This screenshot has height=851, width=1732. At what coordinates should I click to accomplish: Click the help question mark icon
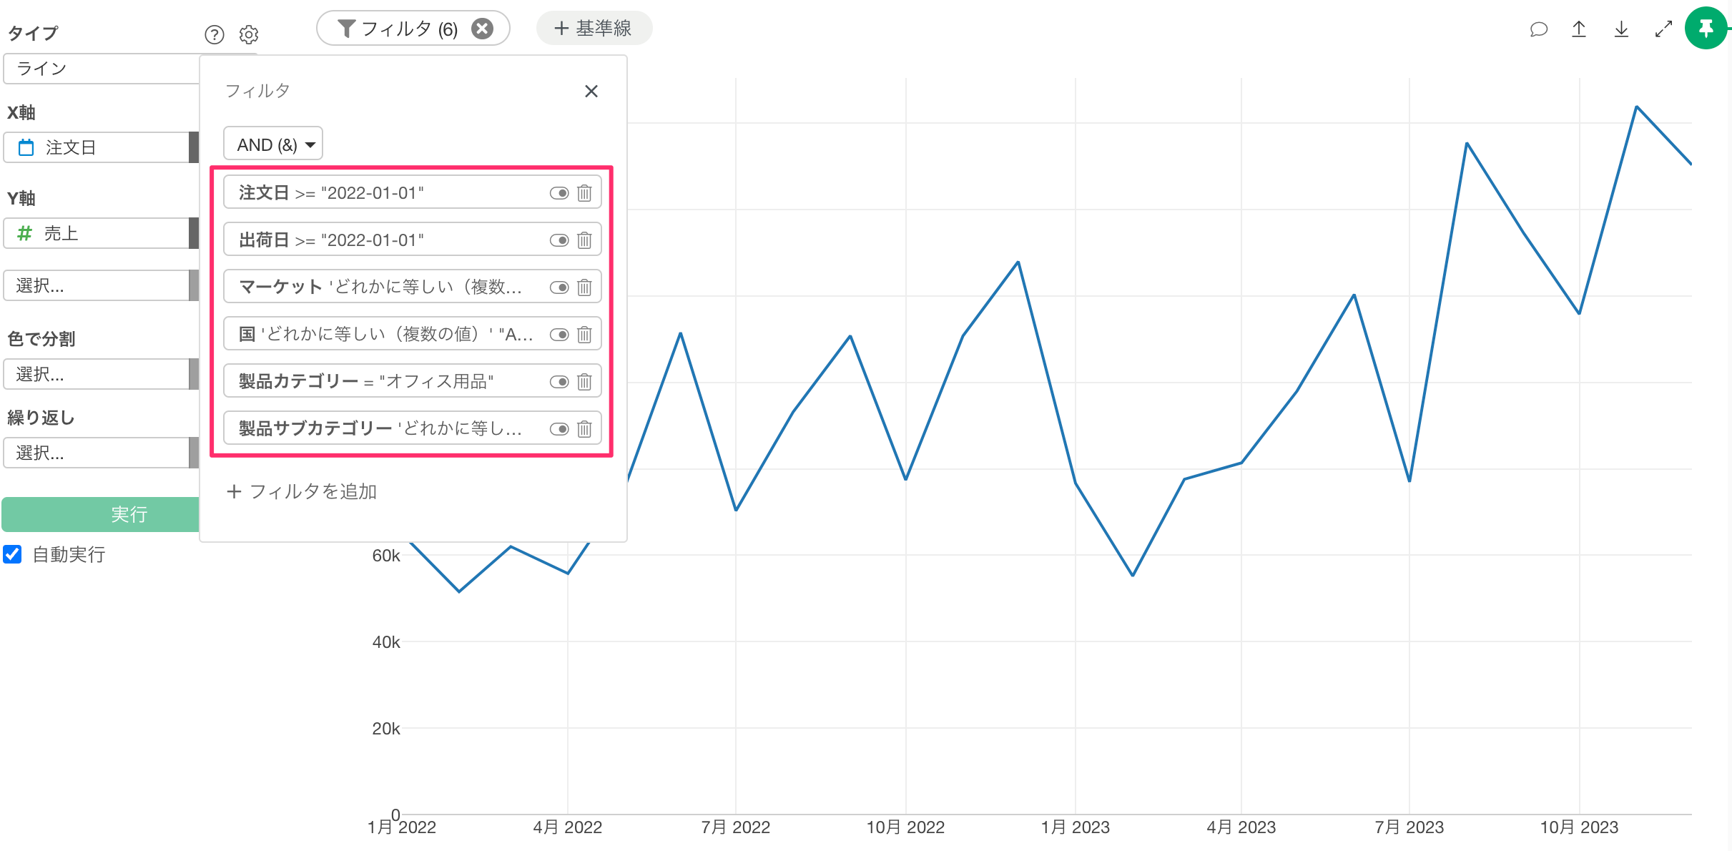(214, 34)
